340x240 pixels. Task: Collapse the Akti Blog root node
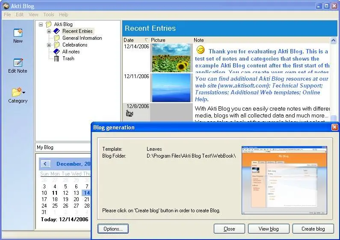point(41,24)
